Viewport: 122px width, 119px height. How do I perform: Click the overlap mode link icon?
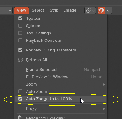[x=90, y=10]
